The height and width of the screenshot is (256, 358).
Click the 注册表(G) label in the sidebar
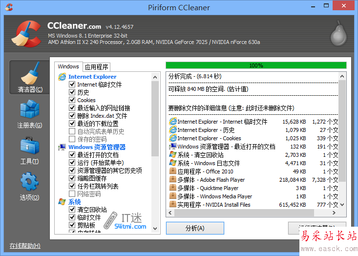coord(30,125)
